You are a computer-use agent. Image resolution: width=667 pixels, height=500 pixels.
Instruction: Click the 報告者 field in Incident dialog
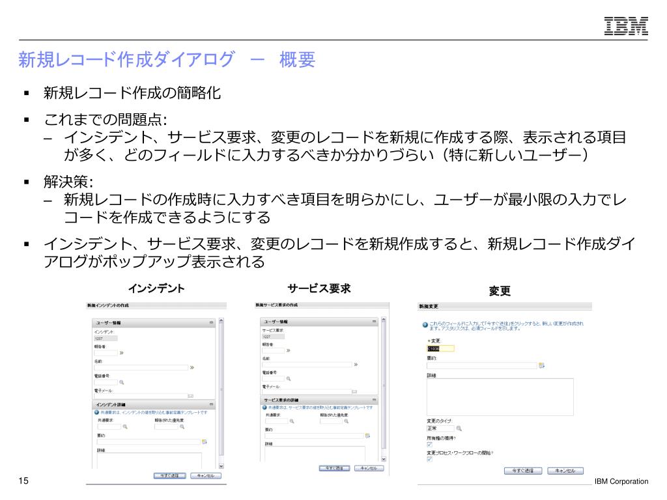106,353
